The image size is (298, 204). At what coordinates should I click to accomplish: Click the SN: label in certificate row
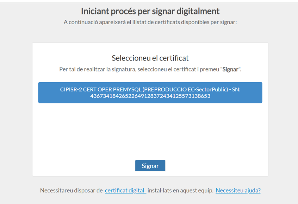click(x=236, y=89)
